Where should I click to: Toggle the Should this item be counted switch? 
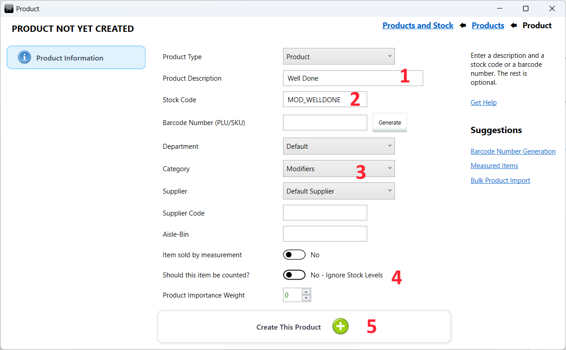pyautogui.click(x=294, y=275)
